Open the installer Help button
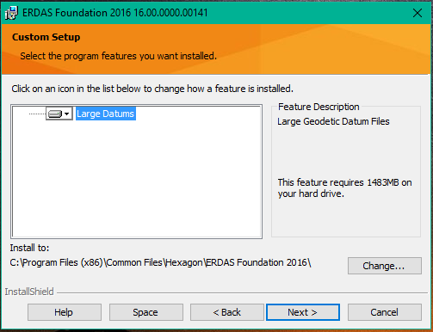Viewport: 433px width, 332px height. pyautogui.click(x=65, y=312)
